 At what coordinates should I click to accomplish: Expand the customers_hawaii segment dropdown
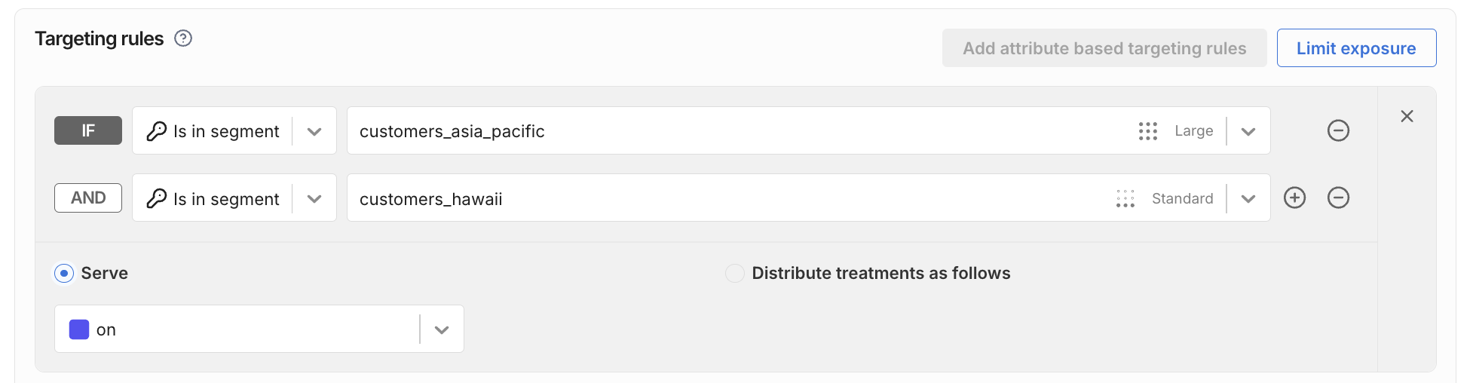pyautogui.click(x=1248, y=199)
